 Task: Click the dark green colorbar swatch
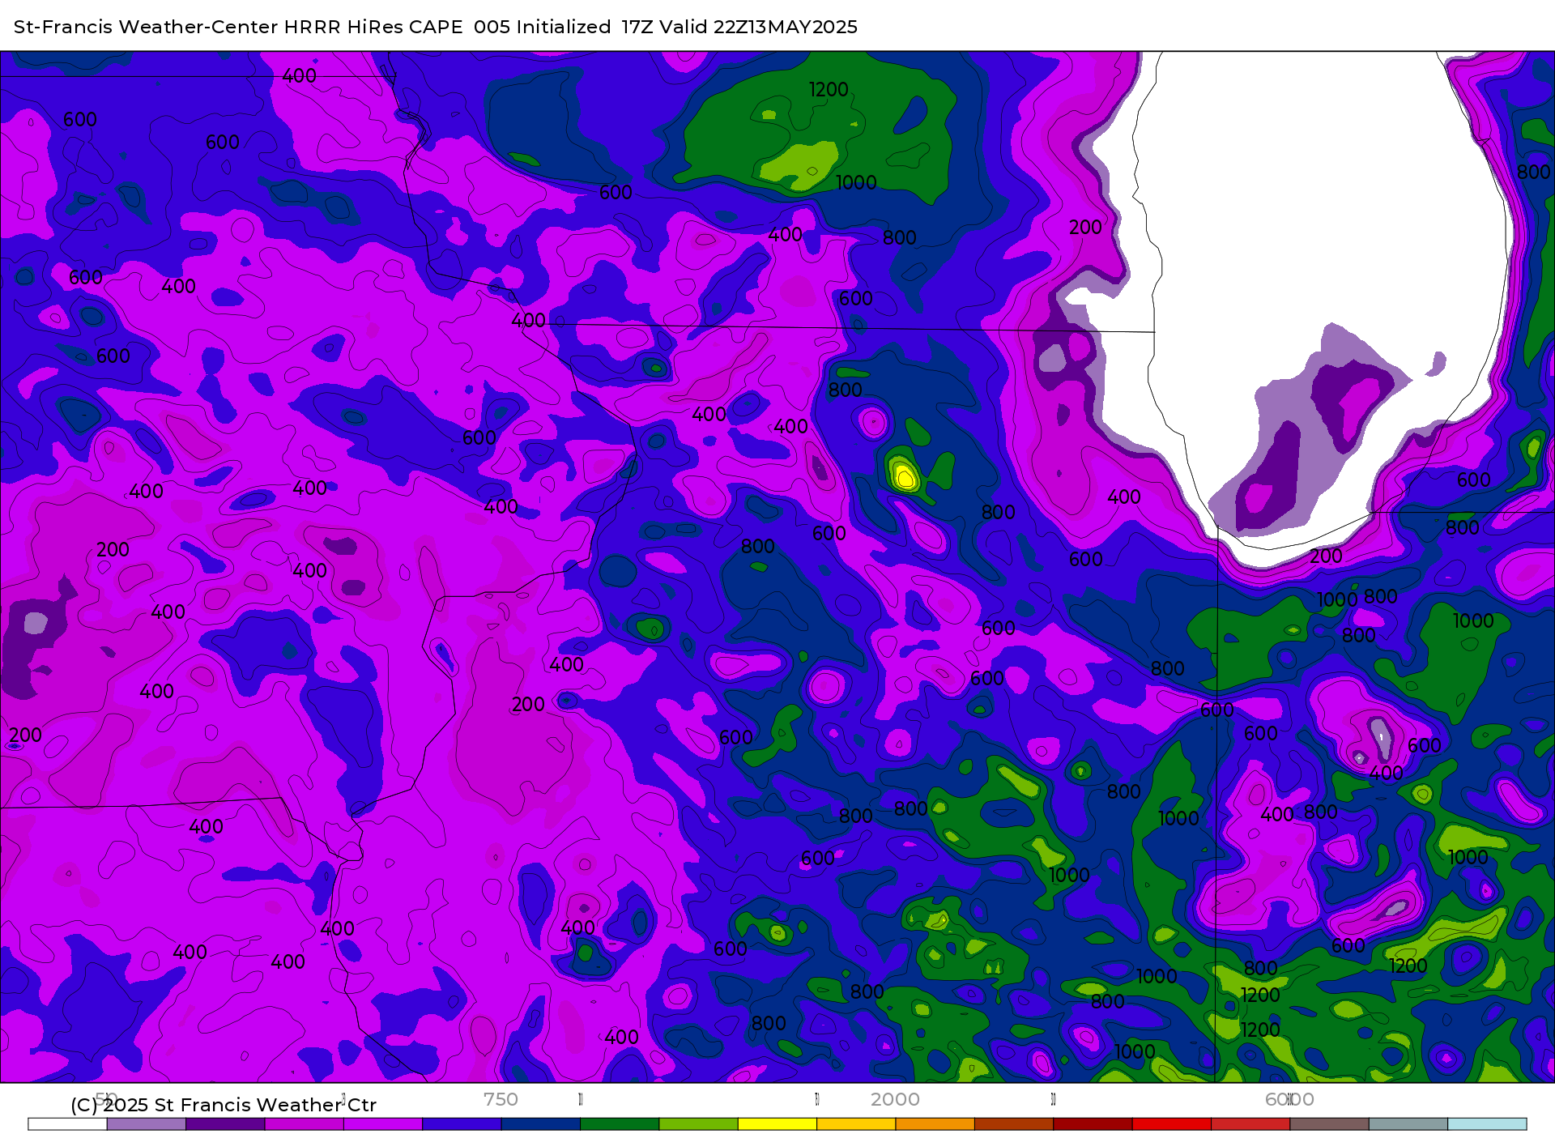pos(620,1124)
